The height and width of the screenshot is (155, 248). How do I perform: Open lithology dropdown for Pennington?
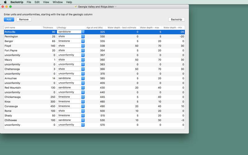click(x=83, y=36)
